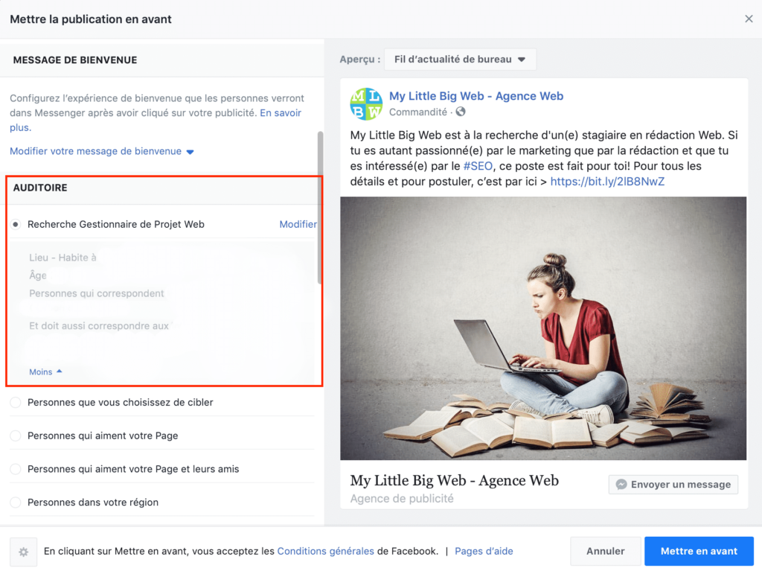Select Personnes qui aiment votre Page et leurs amis
The image size is (762, 574).
click(16, 469)
